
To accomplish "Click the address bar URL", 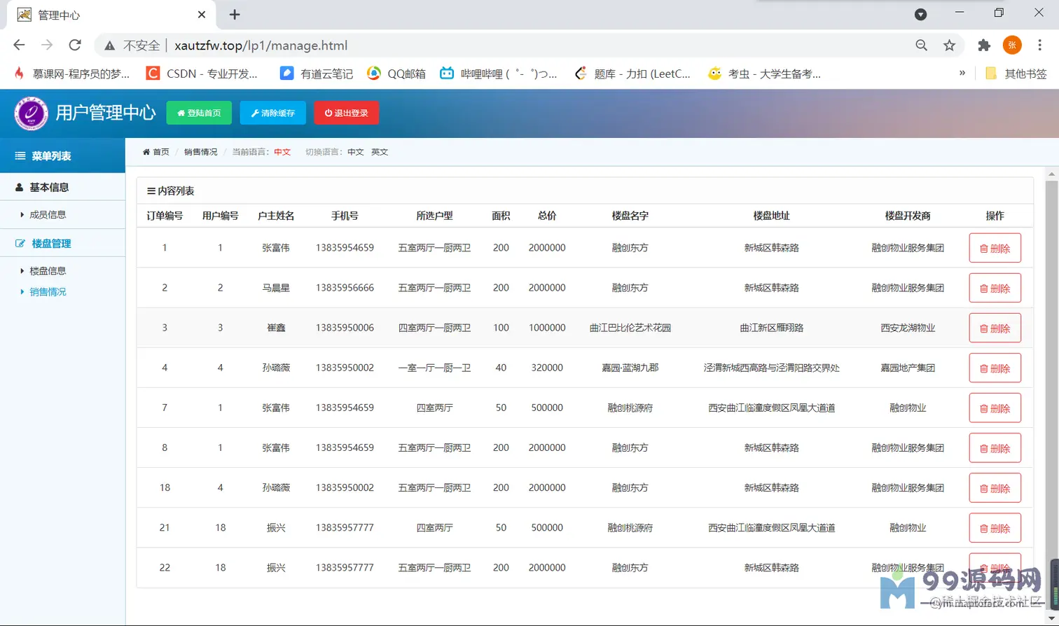I will pyautogui.click(x=261, y=46).
